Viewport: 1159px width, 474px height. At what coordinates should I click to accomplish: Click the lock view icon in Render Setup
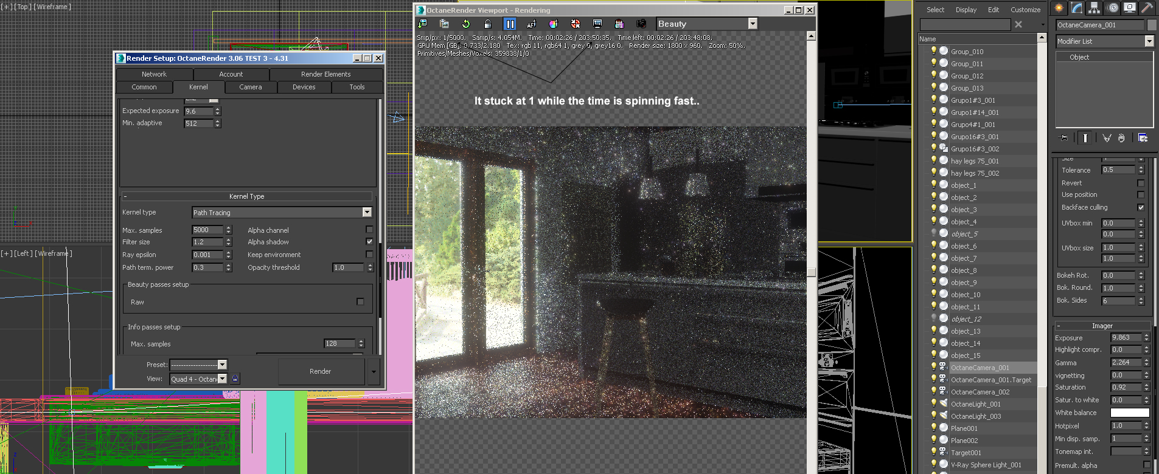[x=235, y=379]
